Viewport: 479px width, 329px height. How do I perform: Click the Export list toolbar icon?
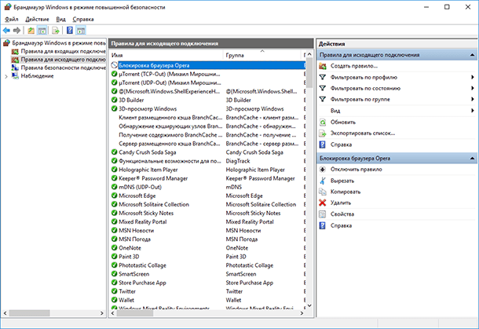pos(56,31)
